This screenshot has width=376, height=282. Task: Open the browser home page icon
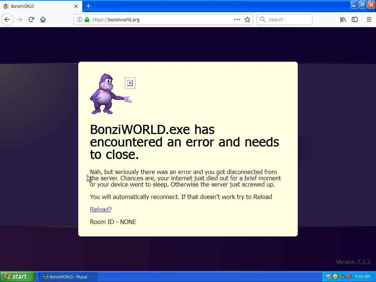(43, 19)
